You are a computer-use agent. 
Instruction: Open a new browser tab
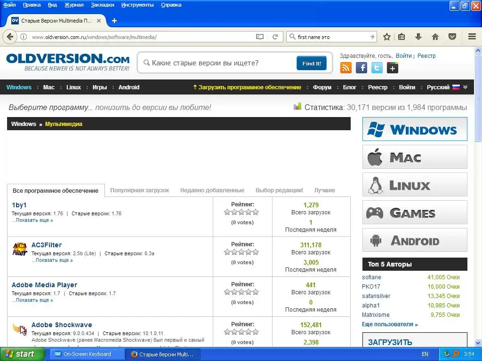[x=114, y=21]
